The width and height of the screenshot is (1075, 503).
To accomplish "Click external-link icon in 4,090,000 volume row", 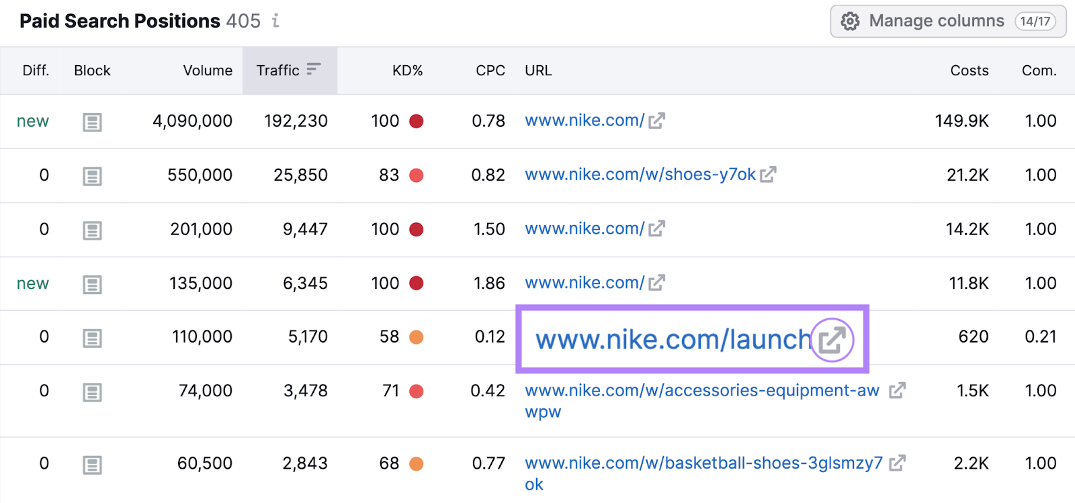I will click(656, 121).
